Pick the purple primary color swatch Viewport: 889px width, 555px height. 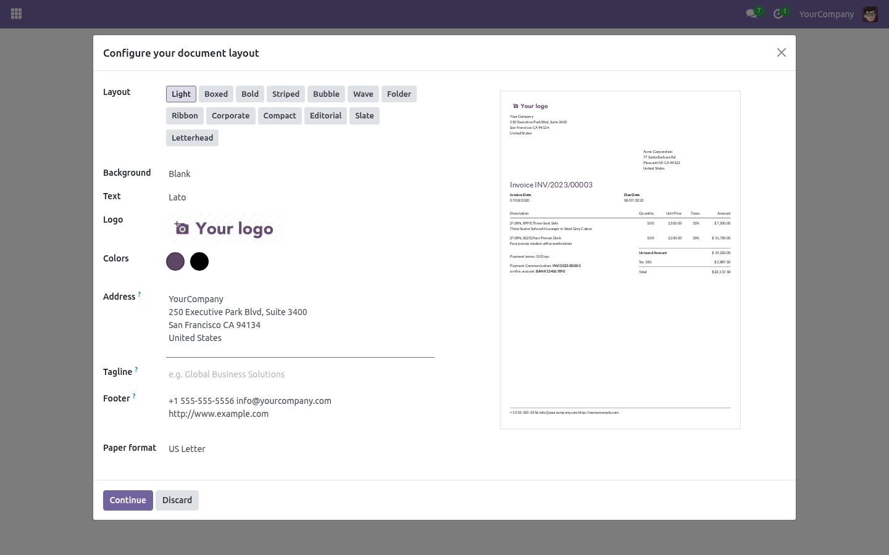[x=175, y=261]
